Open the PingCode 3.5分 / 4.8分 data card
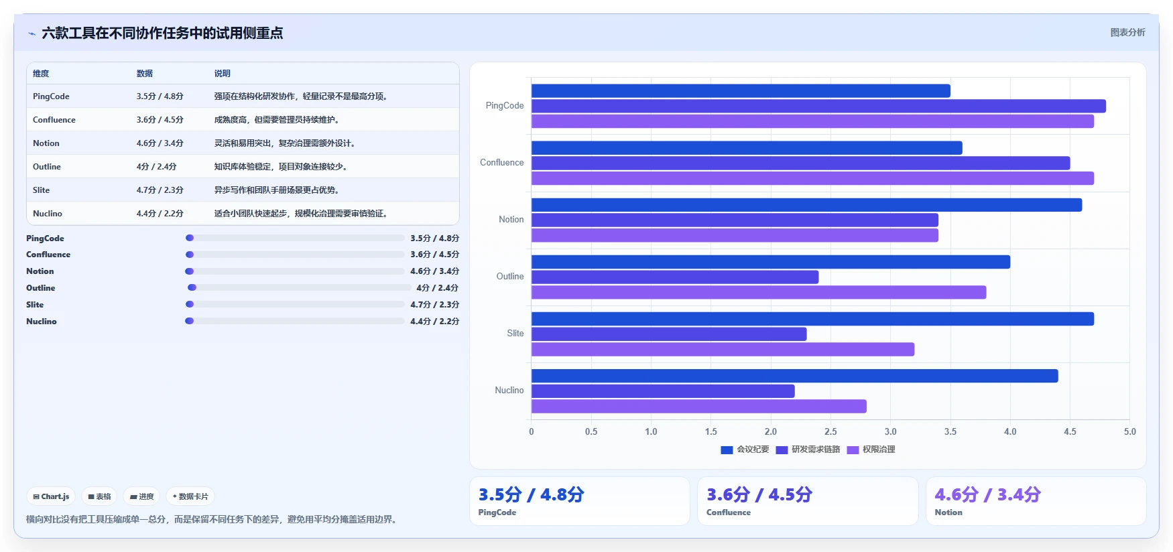Screen dimensions: 1173x552 point(580,501)
